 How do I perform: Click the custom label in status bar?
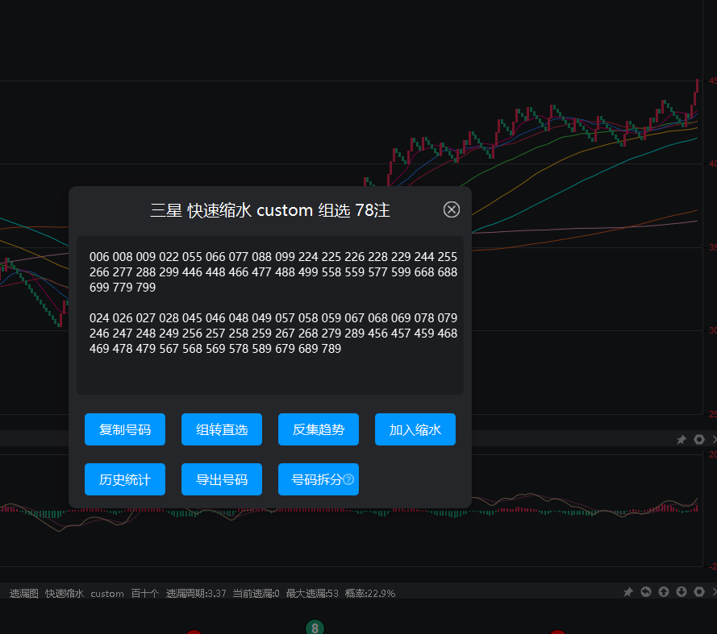coord(107,594)
